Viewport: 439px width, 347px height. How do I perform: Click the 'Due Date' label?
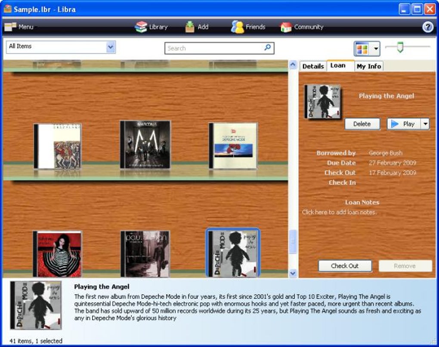pos(341,163)
